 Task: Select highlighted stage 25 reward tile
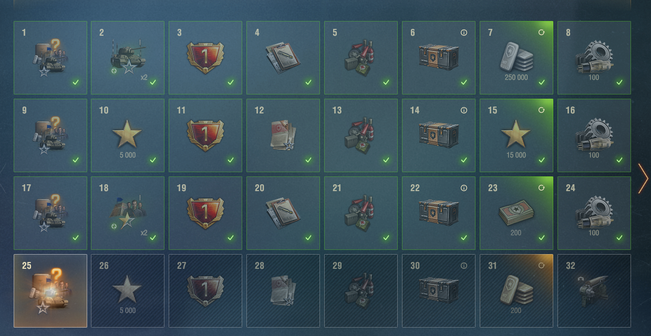click(50, 291)
